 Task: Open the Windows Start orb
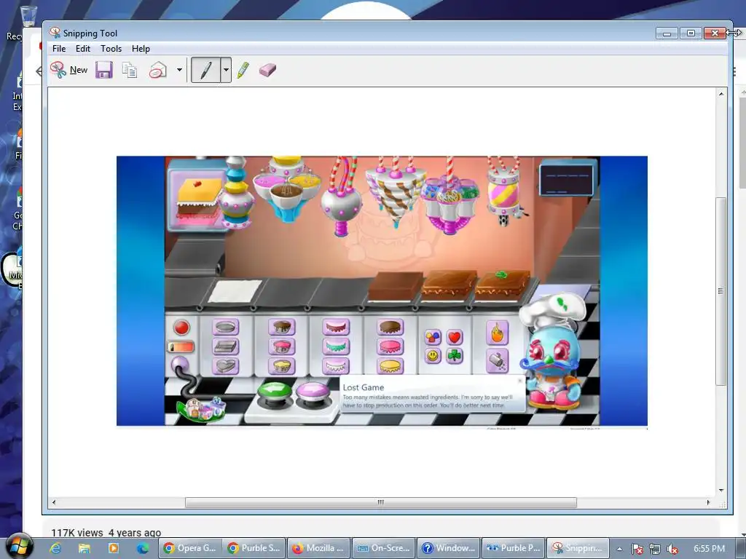[20, 545]
